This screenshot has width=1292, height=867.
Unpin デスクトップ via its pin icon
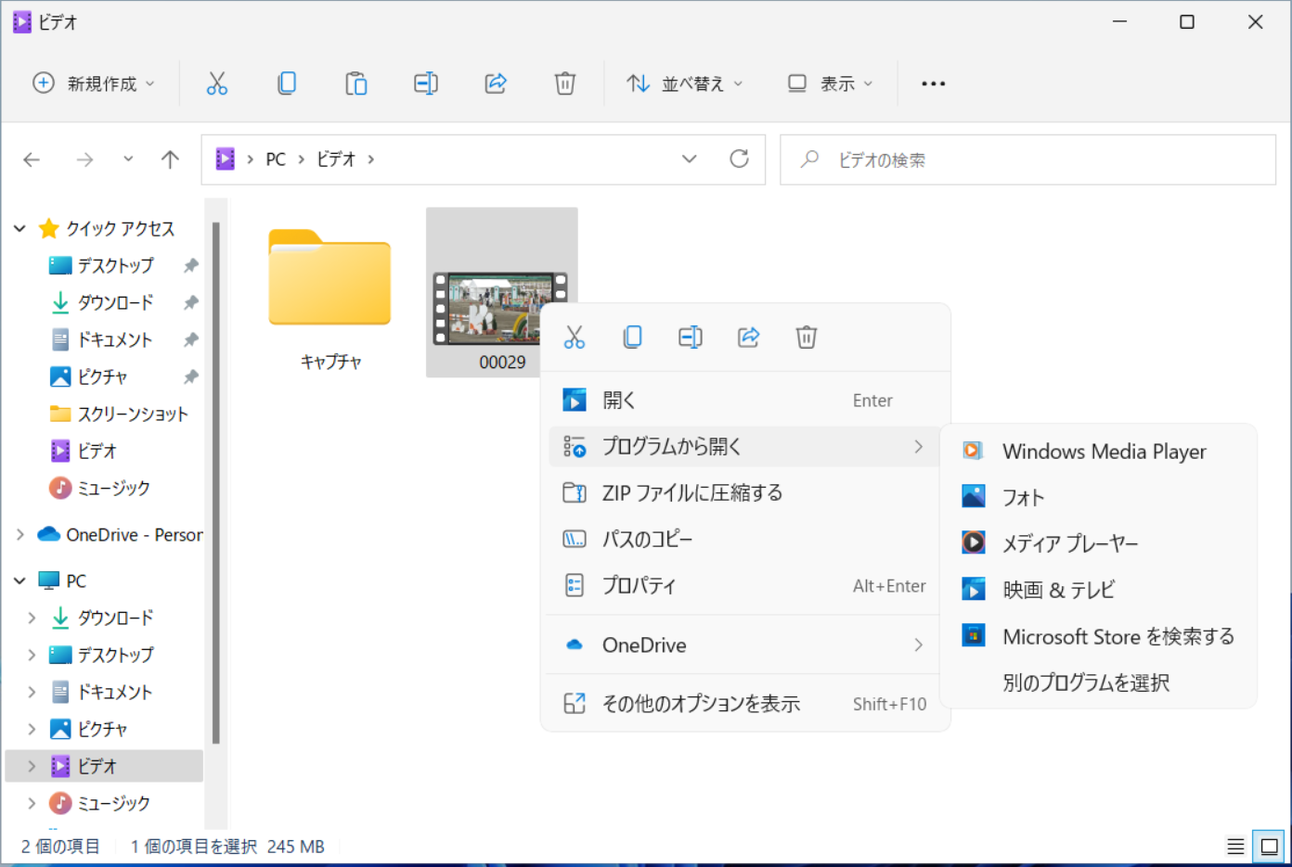190,265
